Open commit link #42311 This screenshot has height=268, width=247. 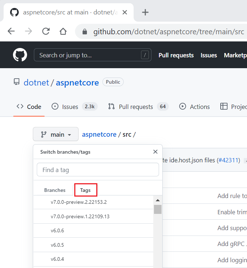pos(228,160)
